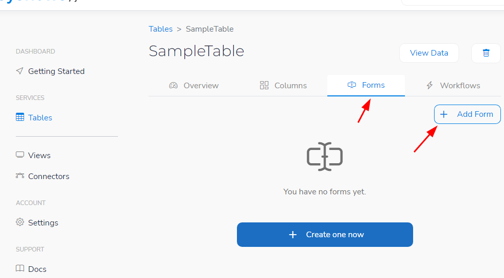Click the paper plane Getting Started icon
The height and width of the screenshot is (278, 504).
(19, 71)
